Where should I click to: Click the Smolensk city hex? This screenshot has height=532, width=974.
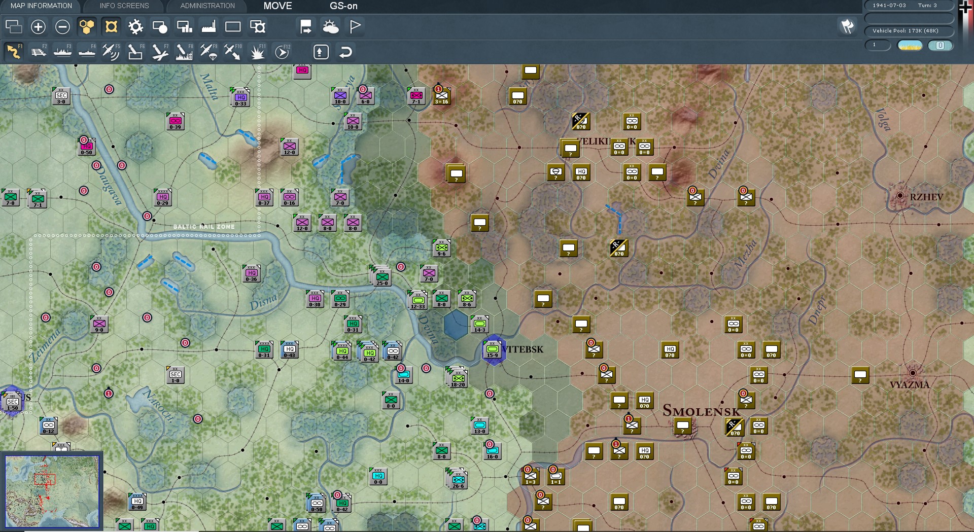682,425
